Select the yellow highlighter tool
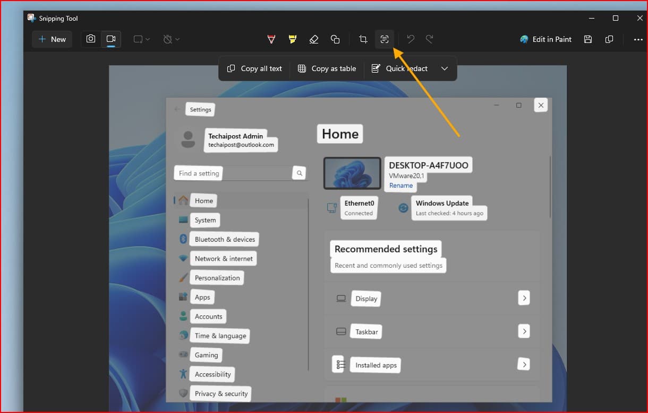 click(293, 39)
